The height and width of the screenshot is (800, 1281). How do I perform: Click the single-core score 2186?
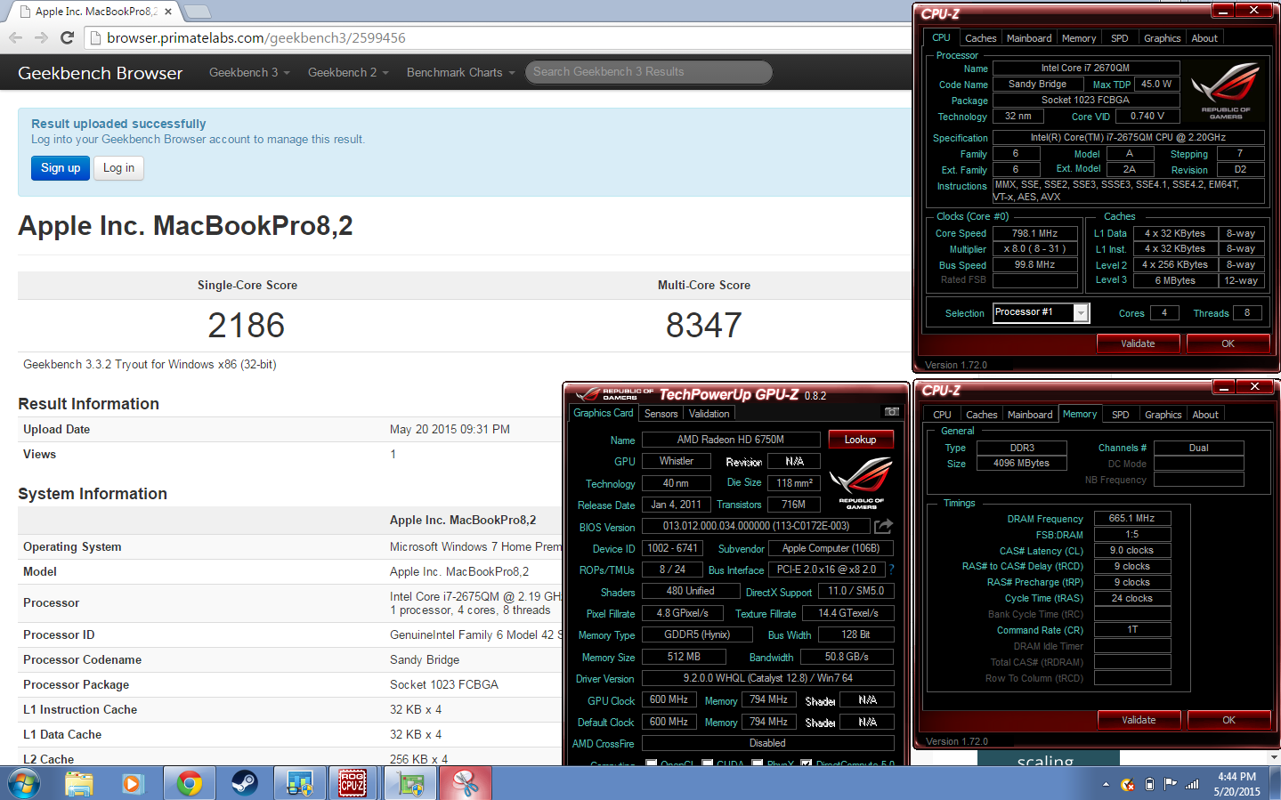[247, 325]
